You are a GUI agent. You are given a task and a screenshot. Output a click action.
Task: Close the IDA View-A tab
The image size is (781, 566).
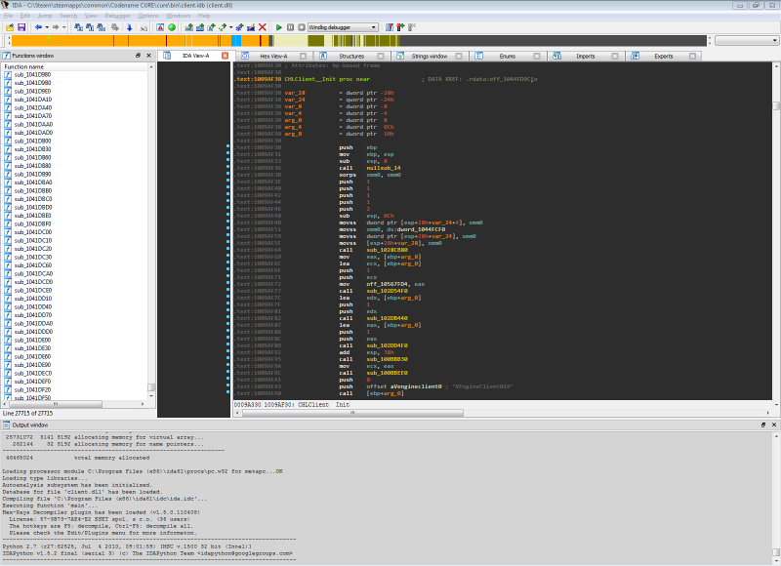(225, 56)
